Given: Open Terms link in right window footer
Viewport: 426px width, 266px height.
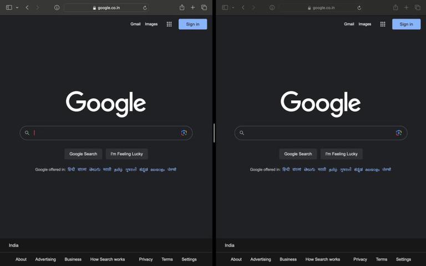Looking at the screenshot, I should point(382,259).
